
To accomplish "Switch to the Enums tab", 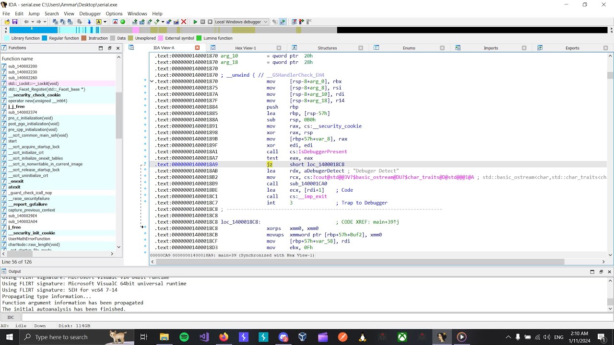I will pyautogui.click(x=409, y=48).
